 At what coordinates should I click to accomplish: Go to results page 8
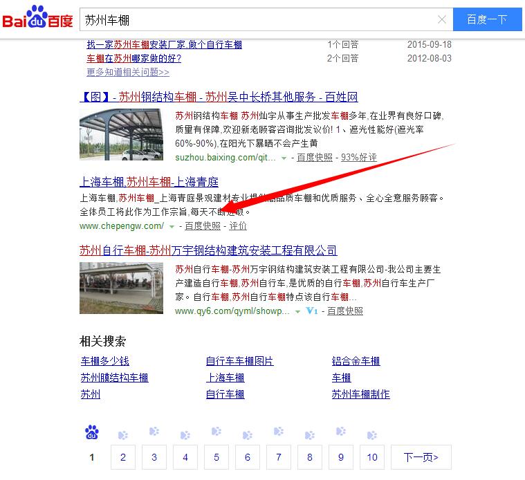tap(310, 457)
